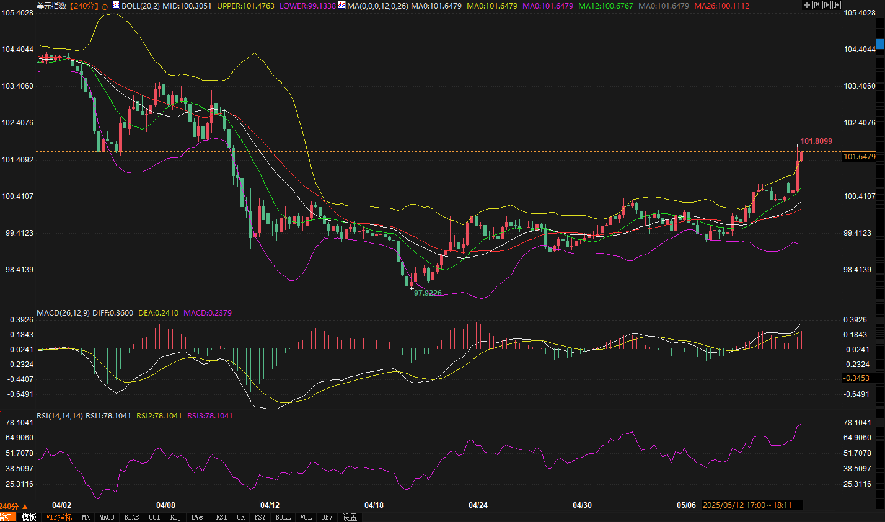Viewport: 885px width, 522px height.
Task: Select the CR indicator tab
Action: (240, 517)
